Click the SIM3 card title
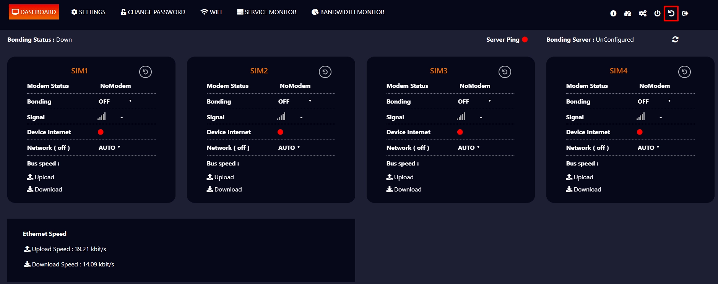 439,71
